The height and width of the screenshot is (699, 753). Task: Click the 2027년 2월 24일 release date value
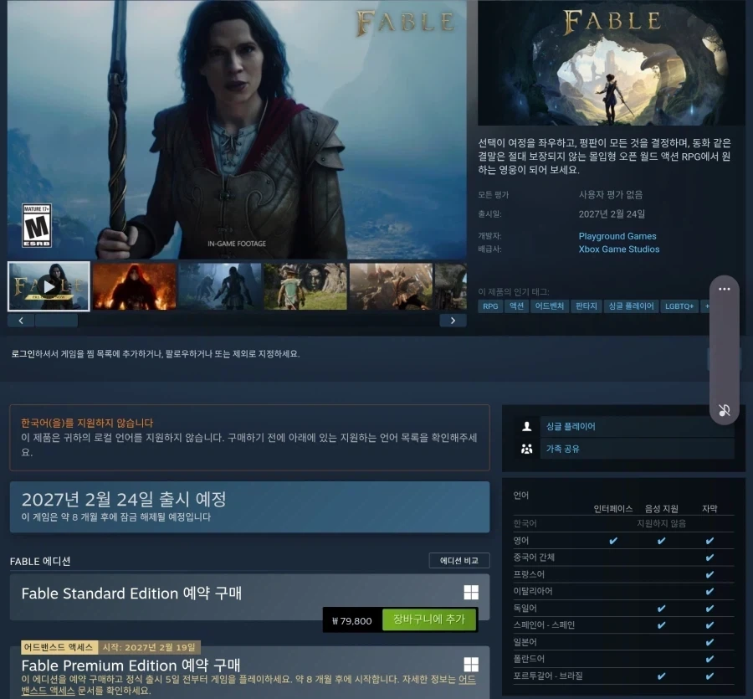pyautogui.click(x=612, y=213)
